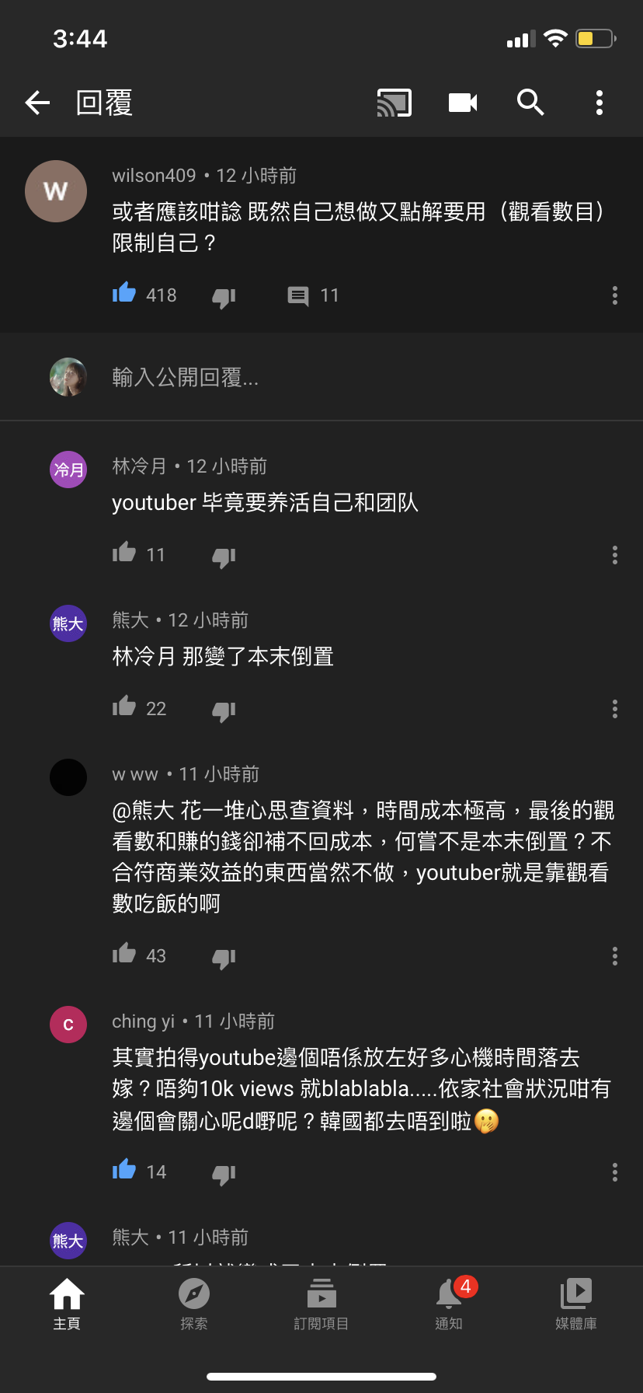Remove like on ching yi's comment
The width and height of the screenshot is (643, 1393).
(x=124, y=1171)
